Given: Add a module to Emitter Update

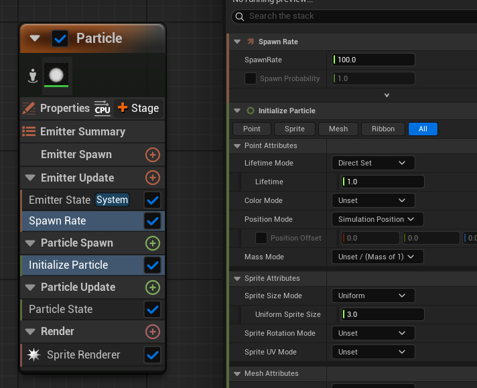Looking at the screenshot, I should point(153,178).
